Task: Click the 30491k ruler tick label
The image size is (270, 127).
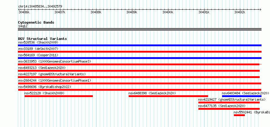Action: [204, 12]
